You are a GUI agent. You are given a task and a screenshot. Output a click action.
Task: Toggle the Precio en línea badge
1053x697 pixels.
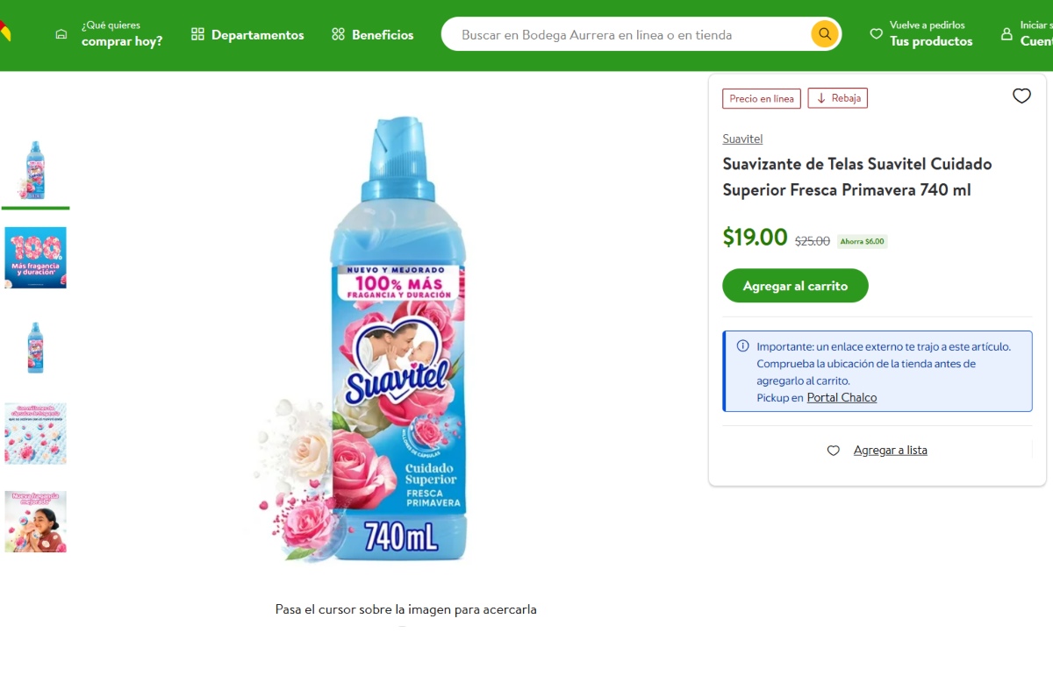pyautogui.click(x=761, y=98)
